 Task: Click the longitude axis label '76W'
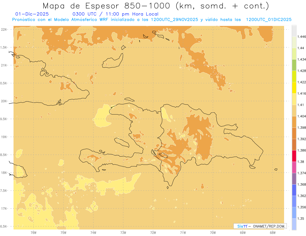click(33, 233)
